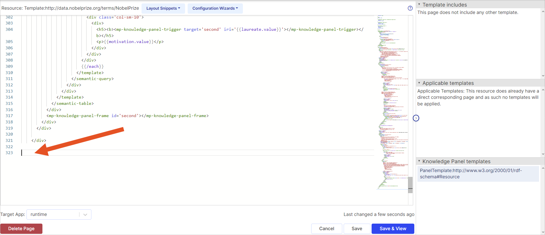Viewport: 545px width, 235px height.
Task: Click the </semantic-query> closing tag
Action: point(93,79)
